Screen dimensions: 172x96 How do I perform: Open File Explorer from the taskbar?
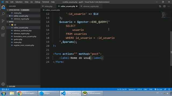pos(12,93)
